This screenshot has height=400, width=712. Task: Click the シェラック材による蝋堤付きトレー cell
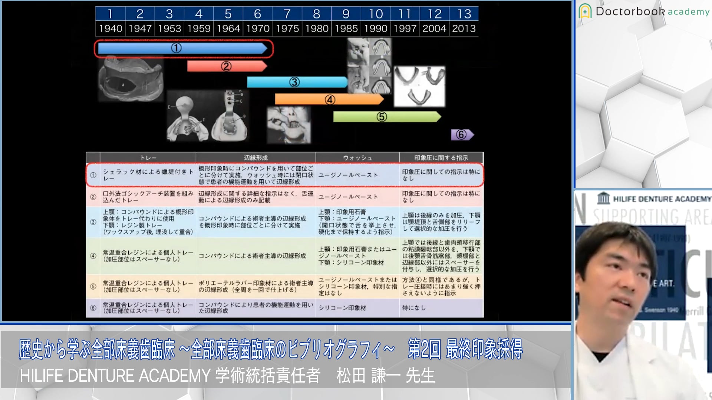click(x=148, y=175)
